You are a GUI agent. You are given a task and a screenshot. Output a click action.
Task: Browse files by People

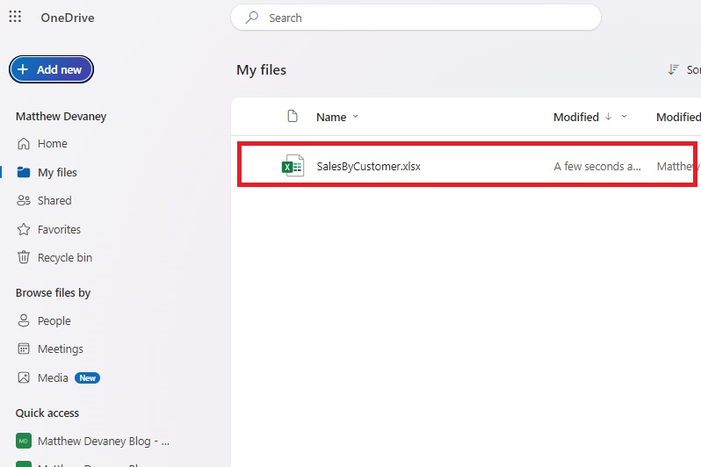click(x=54, y=321)
